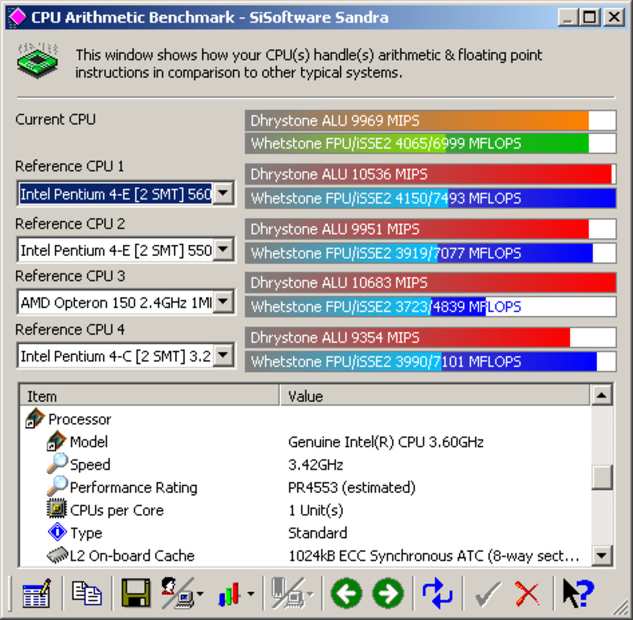Viewport: 633px width, 620px height.
Task: Open the Reference CPU 4 dropdown arrow
Action: click(x=223, y=356)
